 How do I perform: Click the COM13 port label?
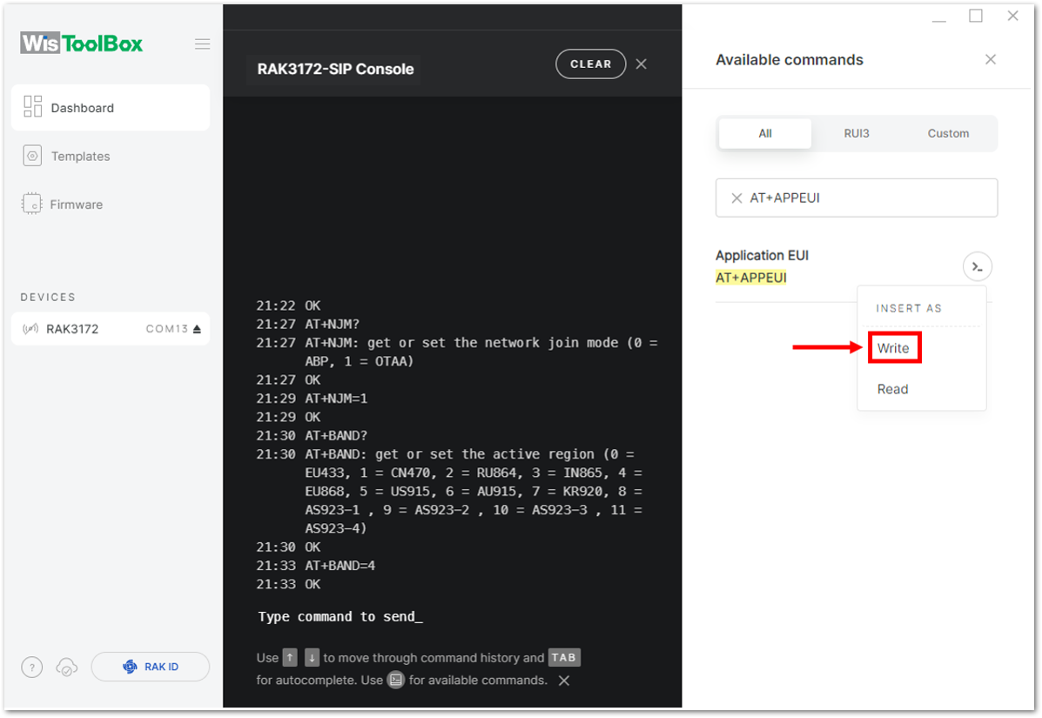coord(167,329)
